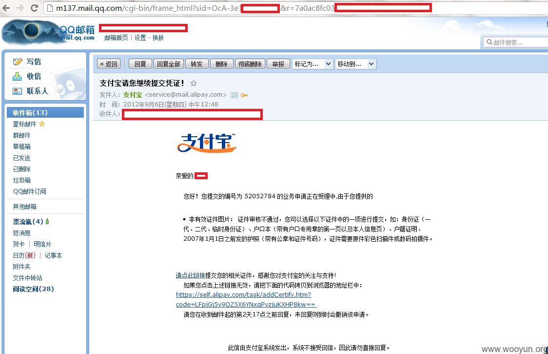Image resolution: width=548 pixels, height=354 pixels.
Task: Open the 移动到... dropdown
Action: (x=355, y=64)
